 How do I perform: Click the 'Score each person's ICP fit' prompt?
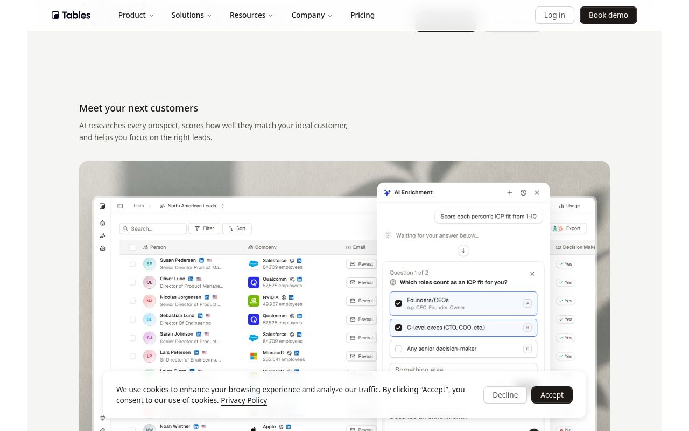click(x=489, y=217)
